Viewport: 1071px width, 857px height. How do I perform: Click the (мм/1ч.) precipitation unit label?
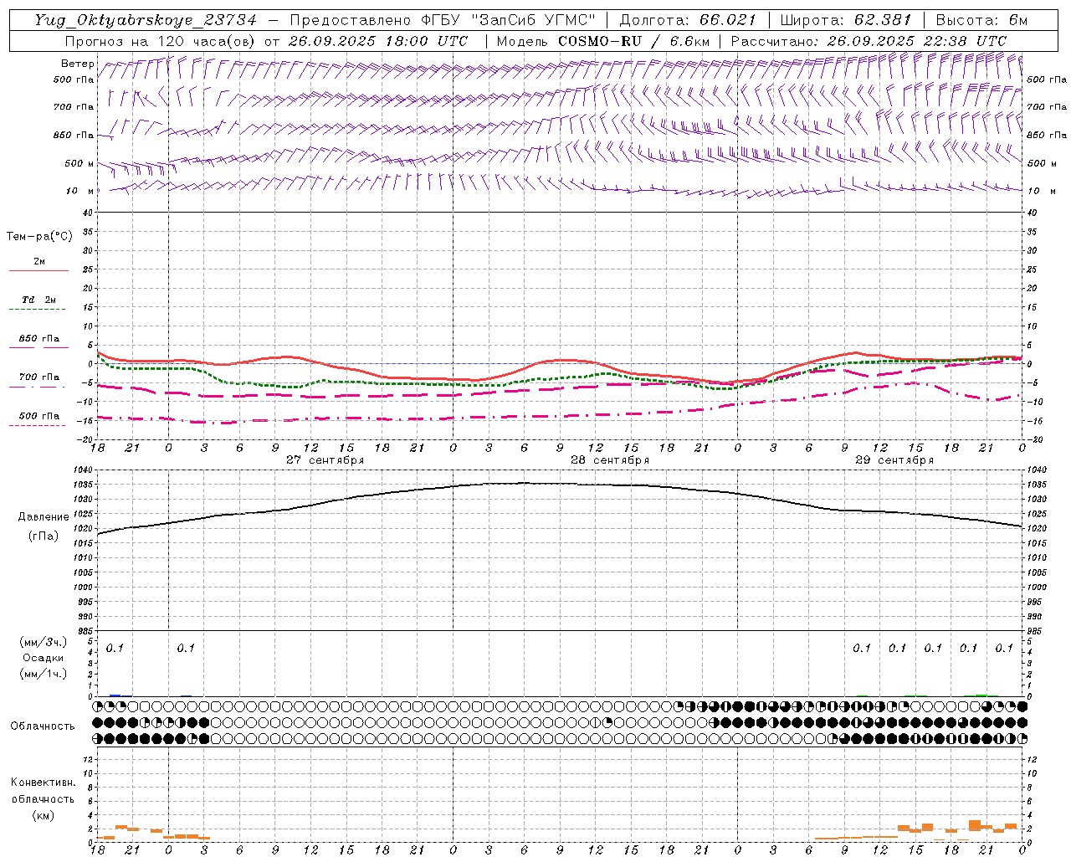(x=44, y=674)
